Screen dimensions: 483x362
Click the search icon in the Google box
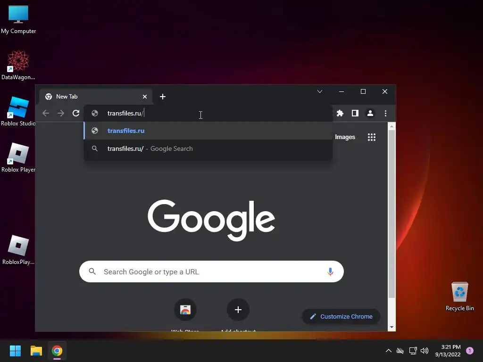pos(92,271)
